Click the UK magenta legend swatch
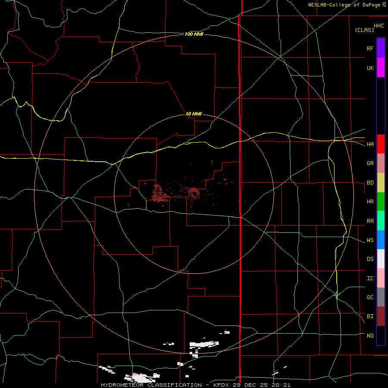Screen dimensions: 388x388 (381, 68)
